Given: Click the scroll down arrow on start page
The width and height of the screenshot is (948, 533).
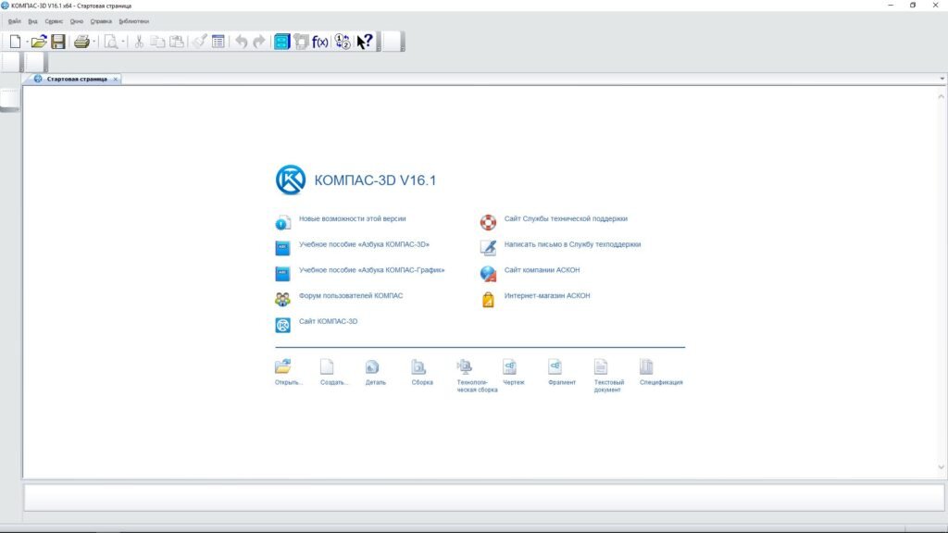Looking at the screenshot, I should [x=941, y=467].
